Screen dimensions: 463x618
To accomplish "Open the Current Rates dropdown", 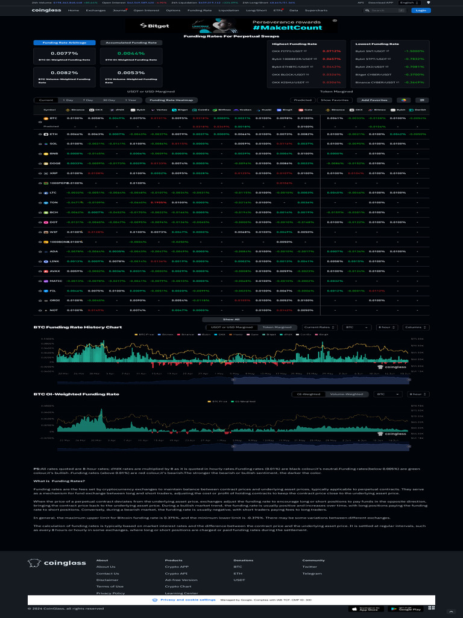I will tap(320, 327).
